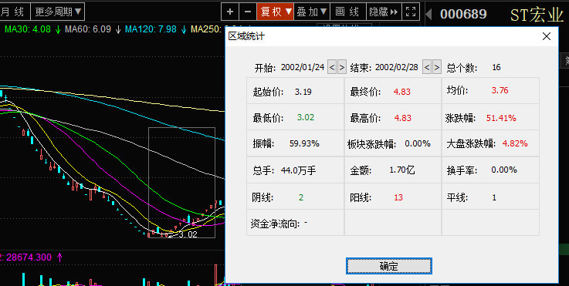Click the 画线 drawing tool button

tap(347, 12)
